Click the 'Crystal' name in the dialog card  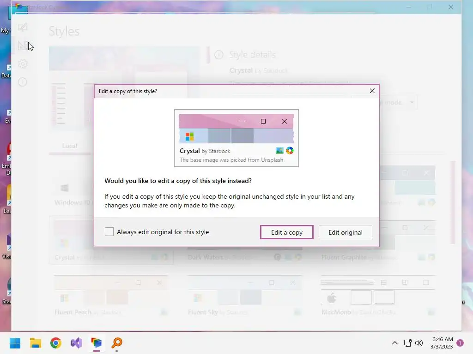tap(190, 151)
